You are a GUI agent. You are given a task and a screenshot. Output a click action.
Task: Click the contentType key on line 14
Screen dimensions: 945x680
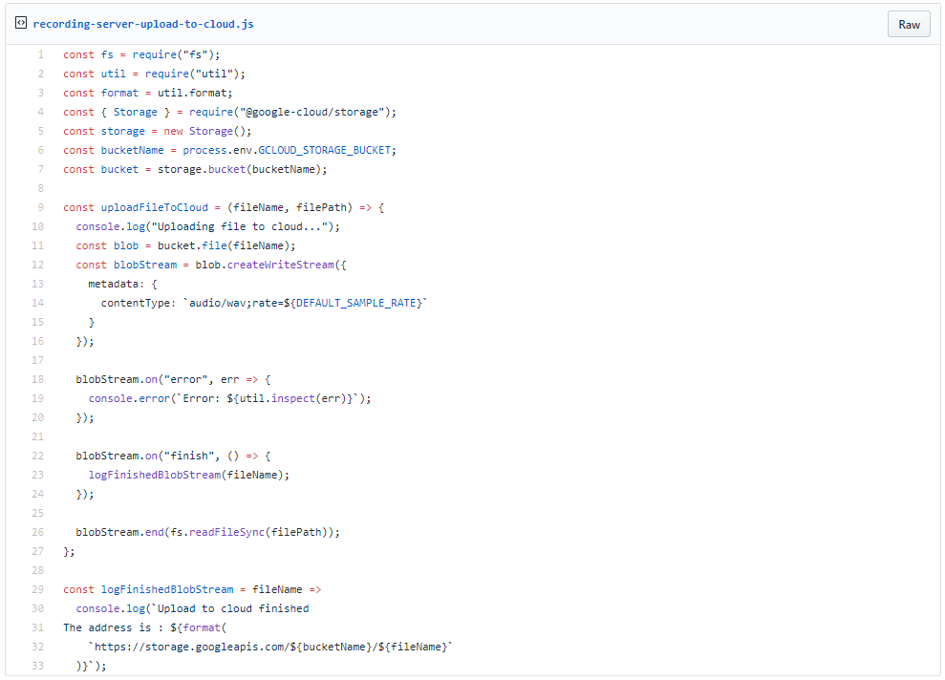[x=135, y=303]
